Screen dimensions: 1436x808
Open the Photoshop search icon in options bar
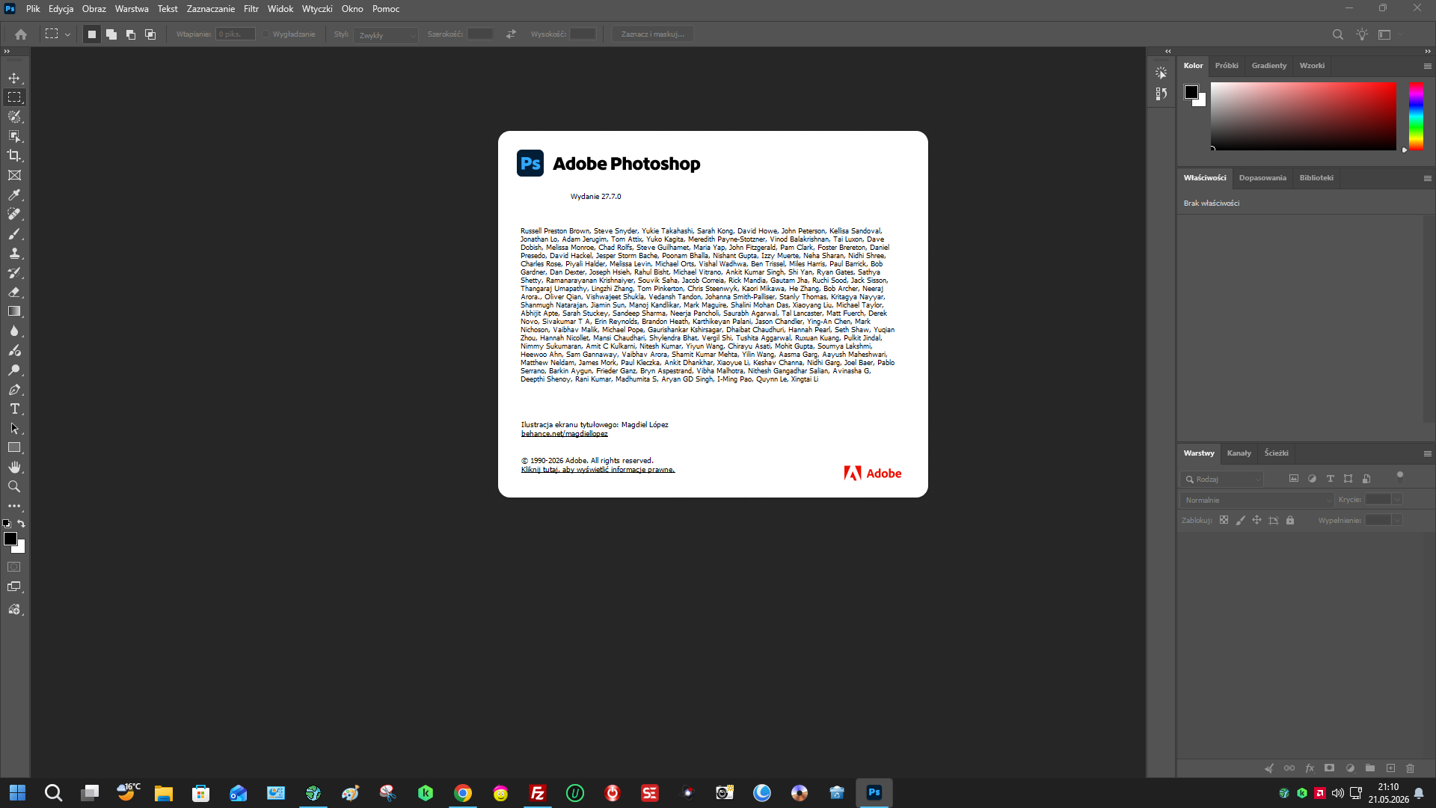1338,34
